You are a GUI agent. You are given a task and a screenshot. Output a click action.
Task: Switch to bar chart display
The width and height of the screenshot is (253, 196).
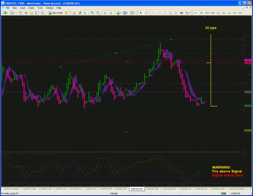(74, 13)
